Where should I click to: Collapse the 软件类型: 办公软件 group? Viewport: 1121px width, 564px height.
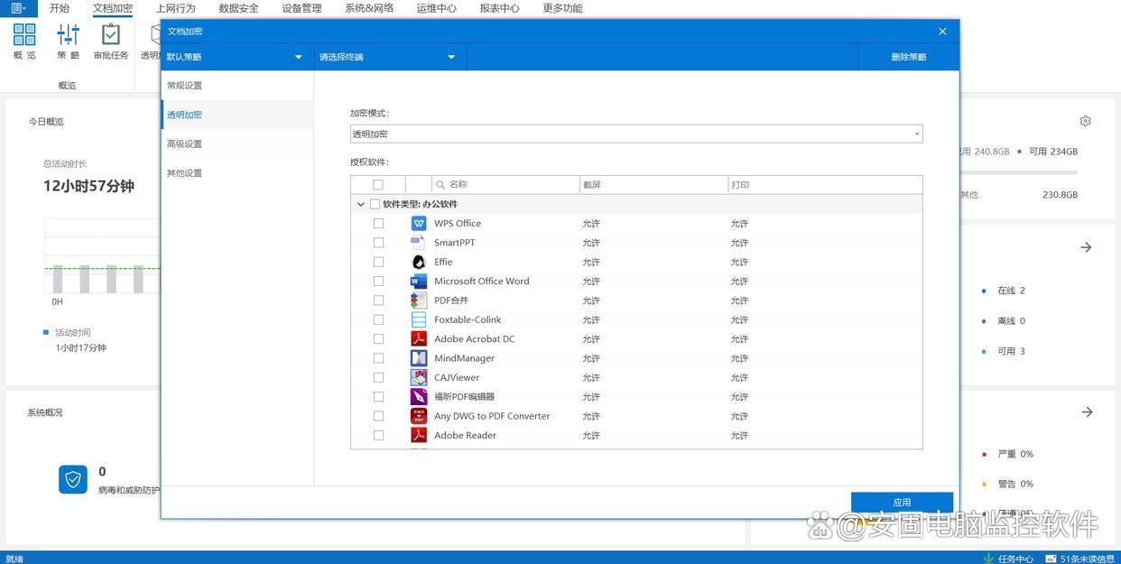coord(361,205)
